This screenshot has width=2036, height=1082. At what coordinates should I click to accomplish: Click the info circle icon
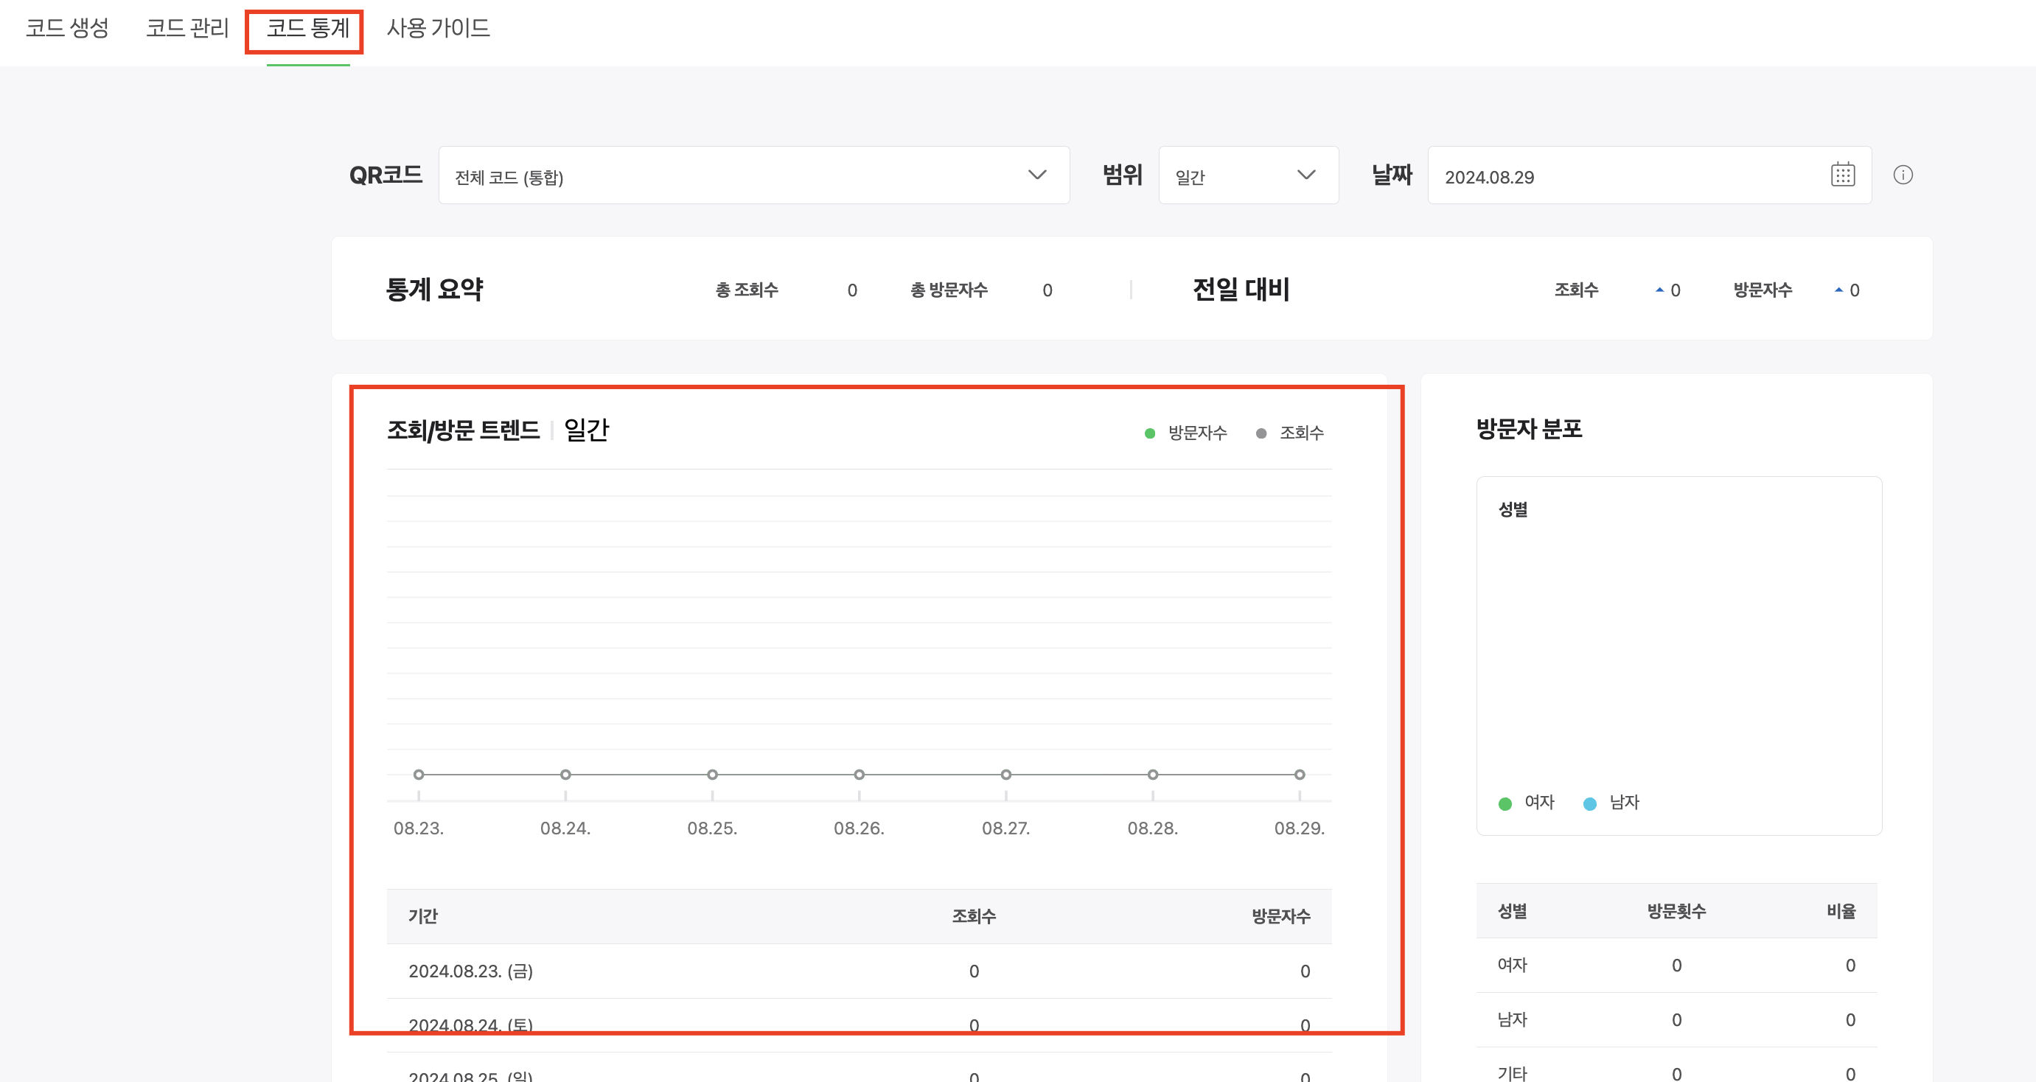pos(1903,175)
